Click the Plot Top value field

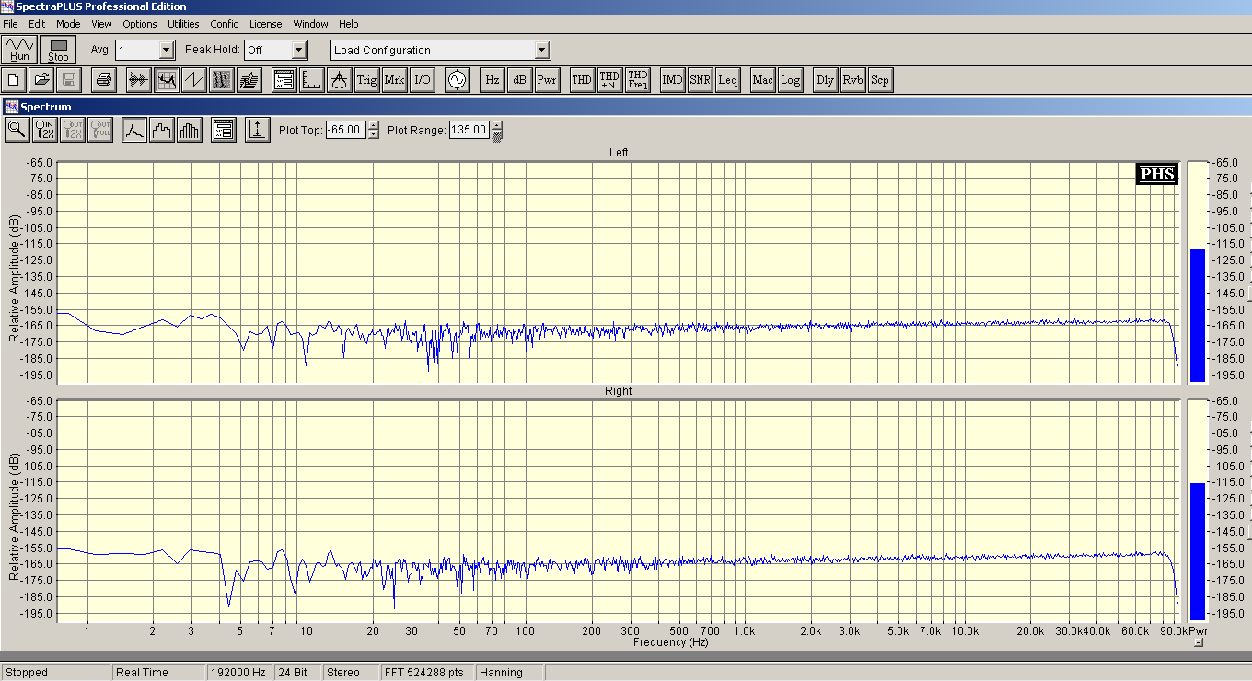(345, 130)
